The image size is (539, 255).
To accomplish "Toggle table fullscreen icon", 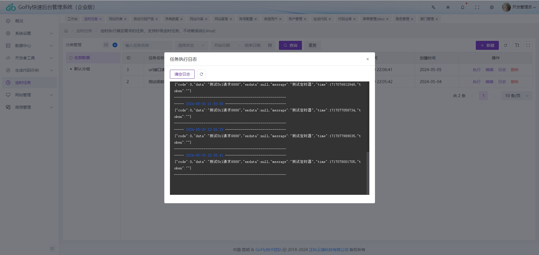I will point(528,45).
